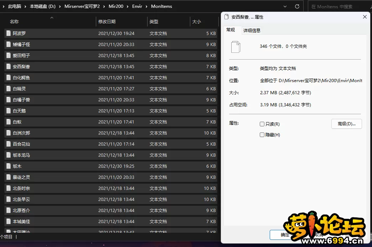Expand the chevron before 此电脑 breadcrumb

(3, 6)
